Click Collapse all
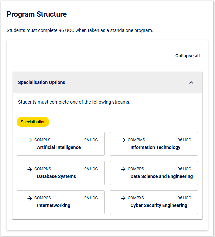Image resolution: width=215 pixels, height=237 pixels. point(187,56)
